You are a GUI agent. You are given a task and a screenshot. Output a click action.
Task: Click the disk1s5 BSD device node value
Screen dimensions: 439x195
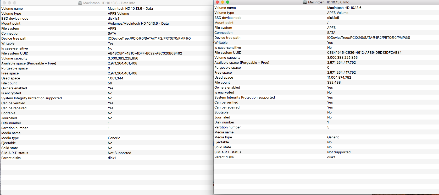click(x=333, y=18)
